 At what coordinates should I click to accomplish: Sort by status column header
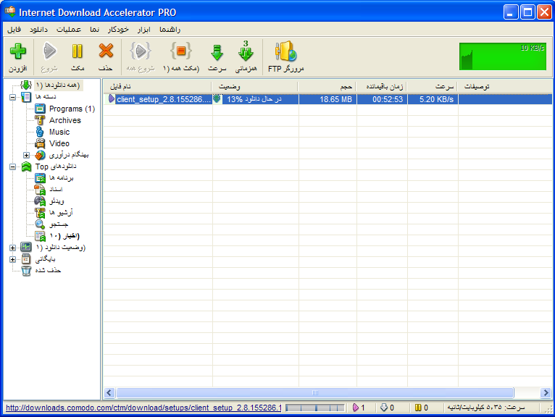tap(254, 86)
